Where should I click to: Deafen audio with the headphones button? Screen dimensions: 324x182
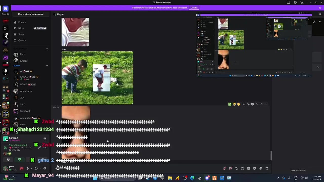click(x=36, y=168)
